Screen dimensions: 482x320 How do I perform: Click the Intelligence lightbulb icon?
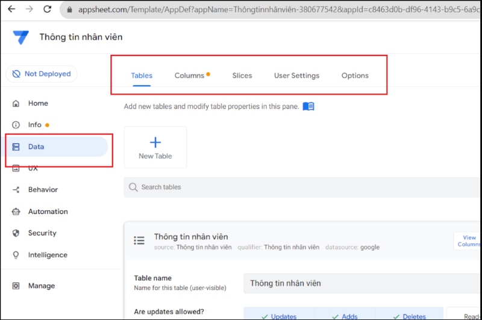coord(16,255)
